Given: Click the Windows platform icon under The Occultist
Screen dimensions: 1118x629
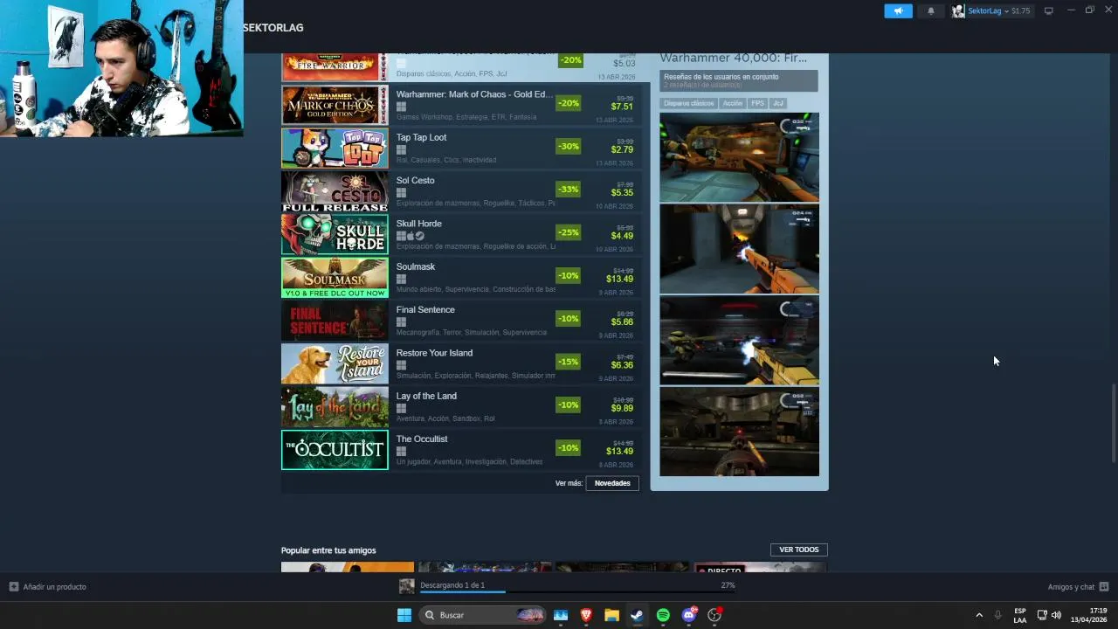Looking at the screenshot, I should click(401, 451).
